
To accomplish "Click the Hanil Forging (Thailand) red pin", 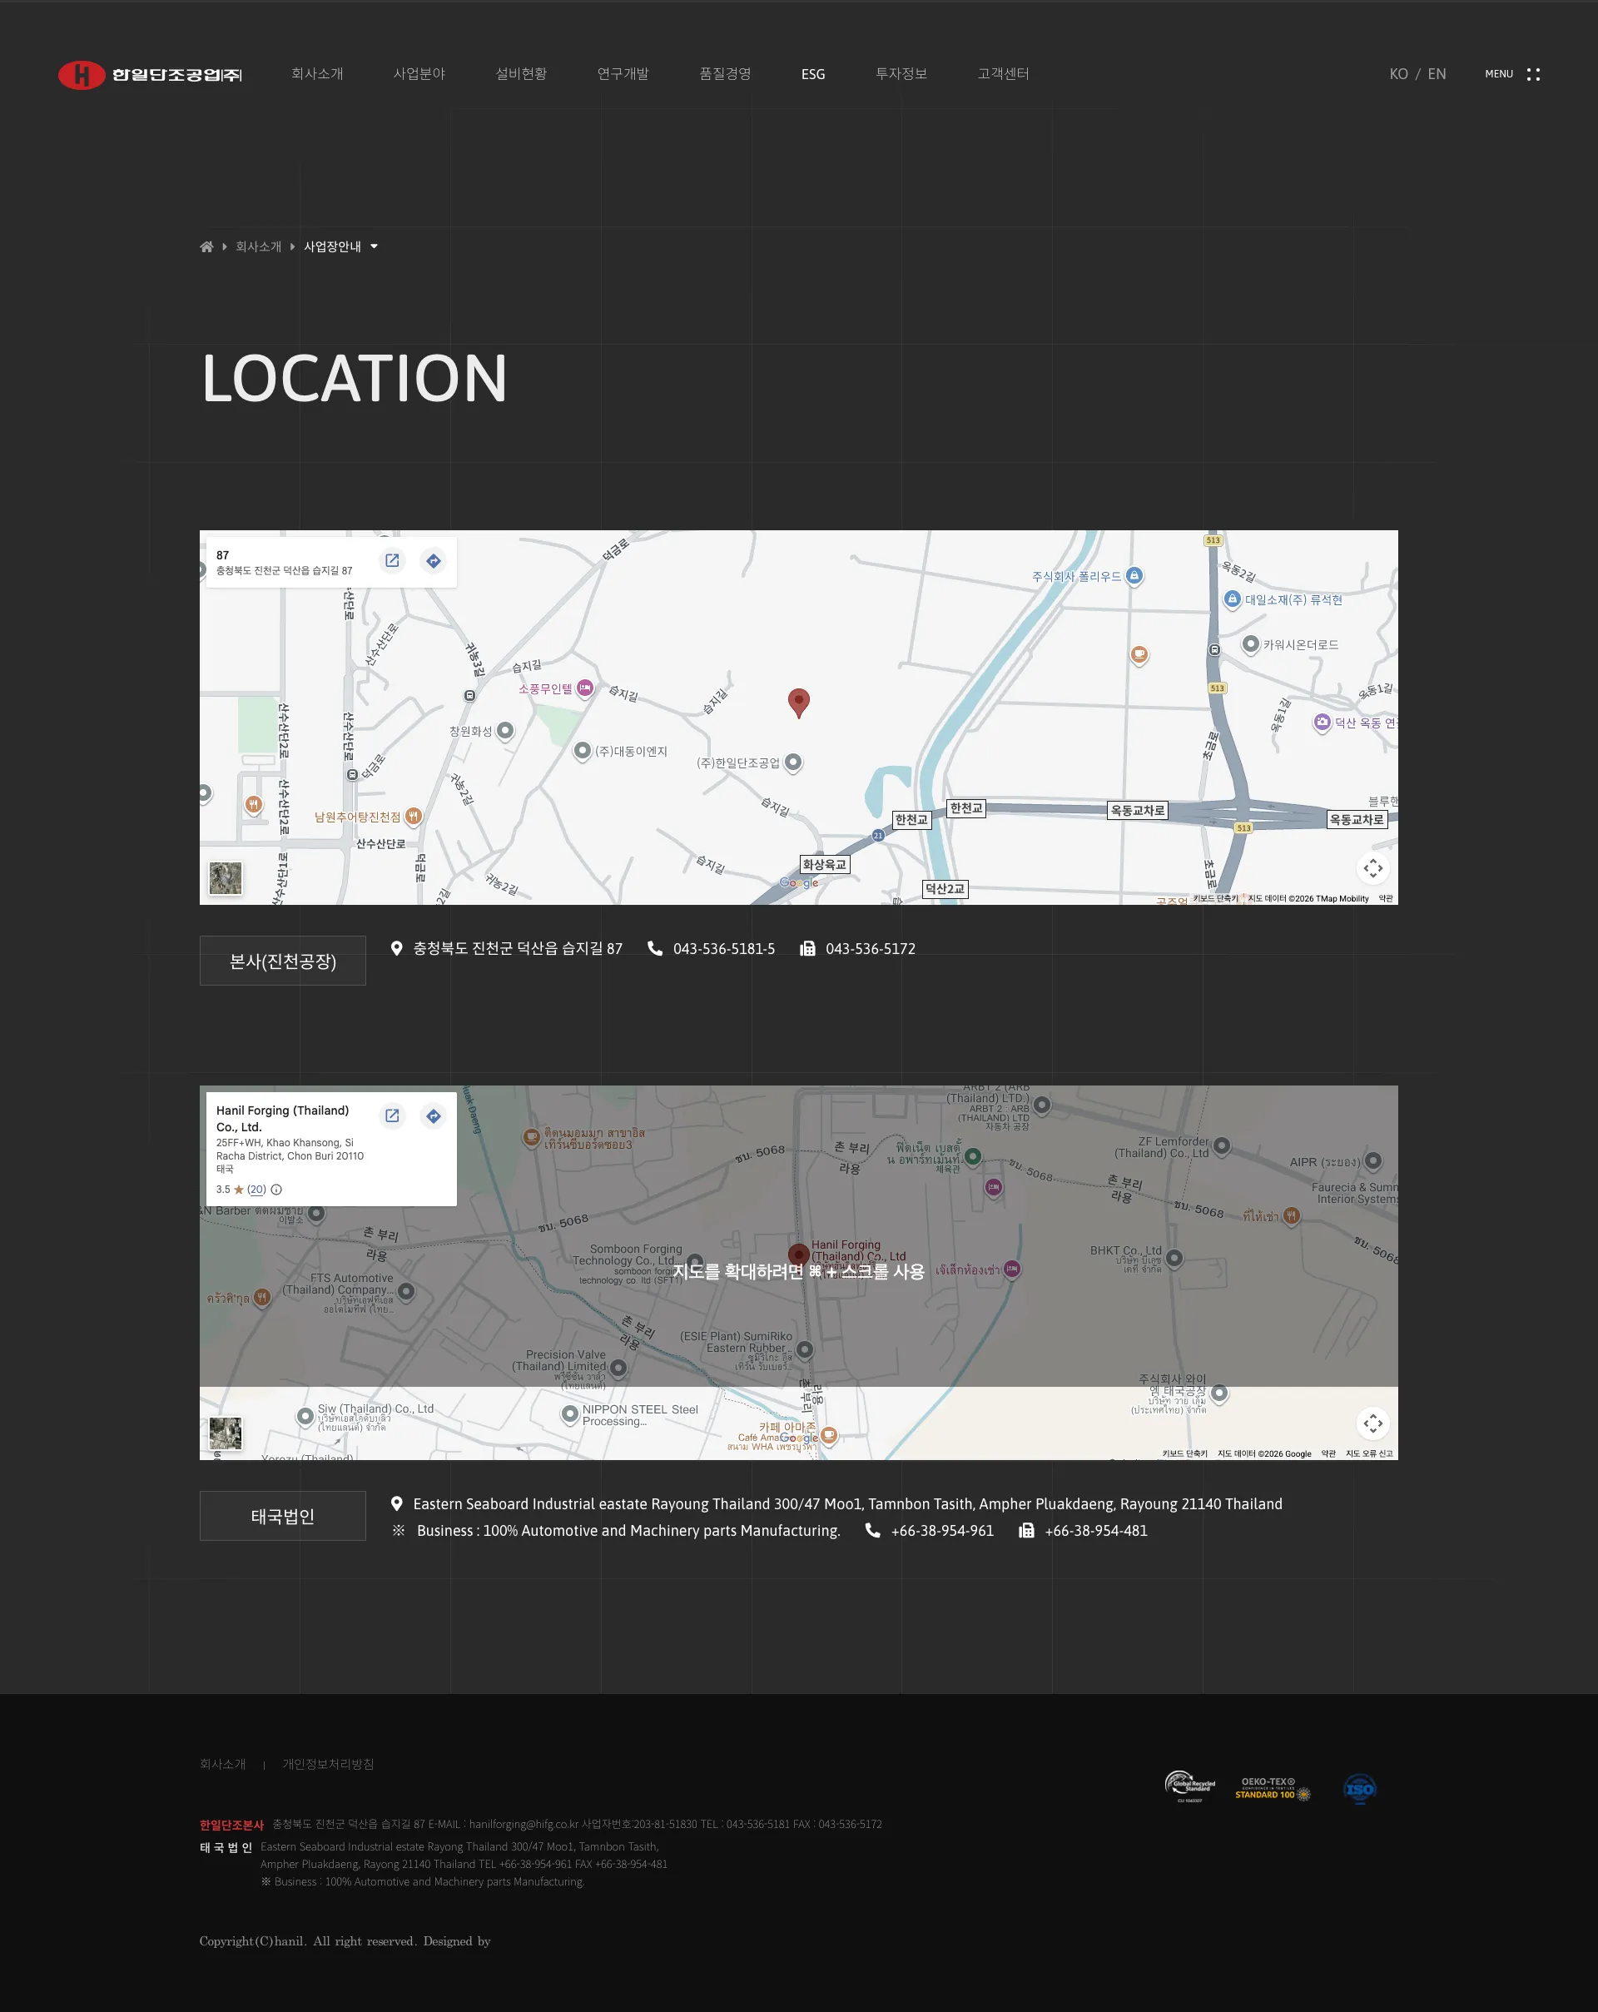I will pos(798,1255).
